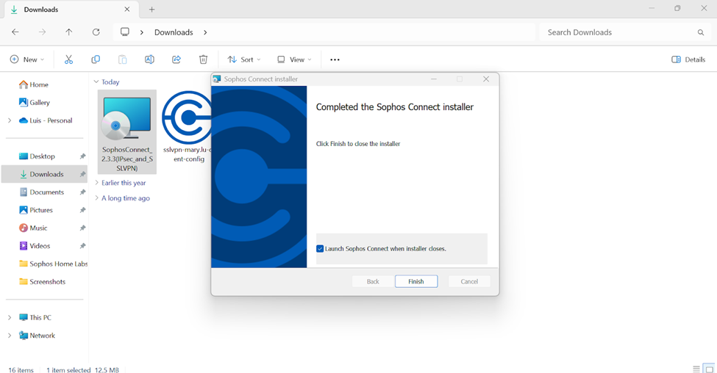Screen dimensions: 717x373
Task: Unpin Videos using its pin icon
Action: pyautogui.click(x=83, y=246)
